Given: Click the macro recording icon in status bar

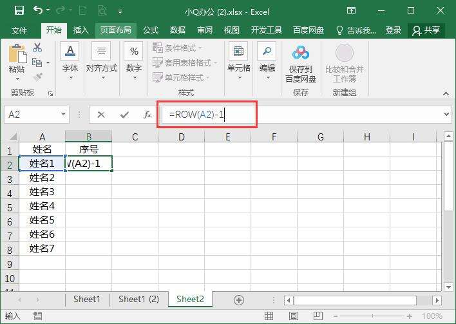Looking at the screenshot, I should pos(37,316).
